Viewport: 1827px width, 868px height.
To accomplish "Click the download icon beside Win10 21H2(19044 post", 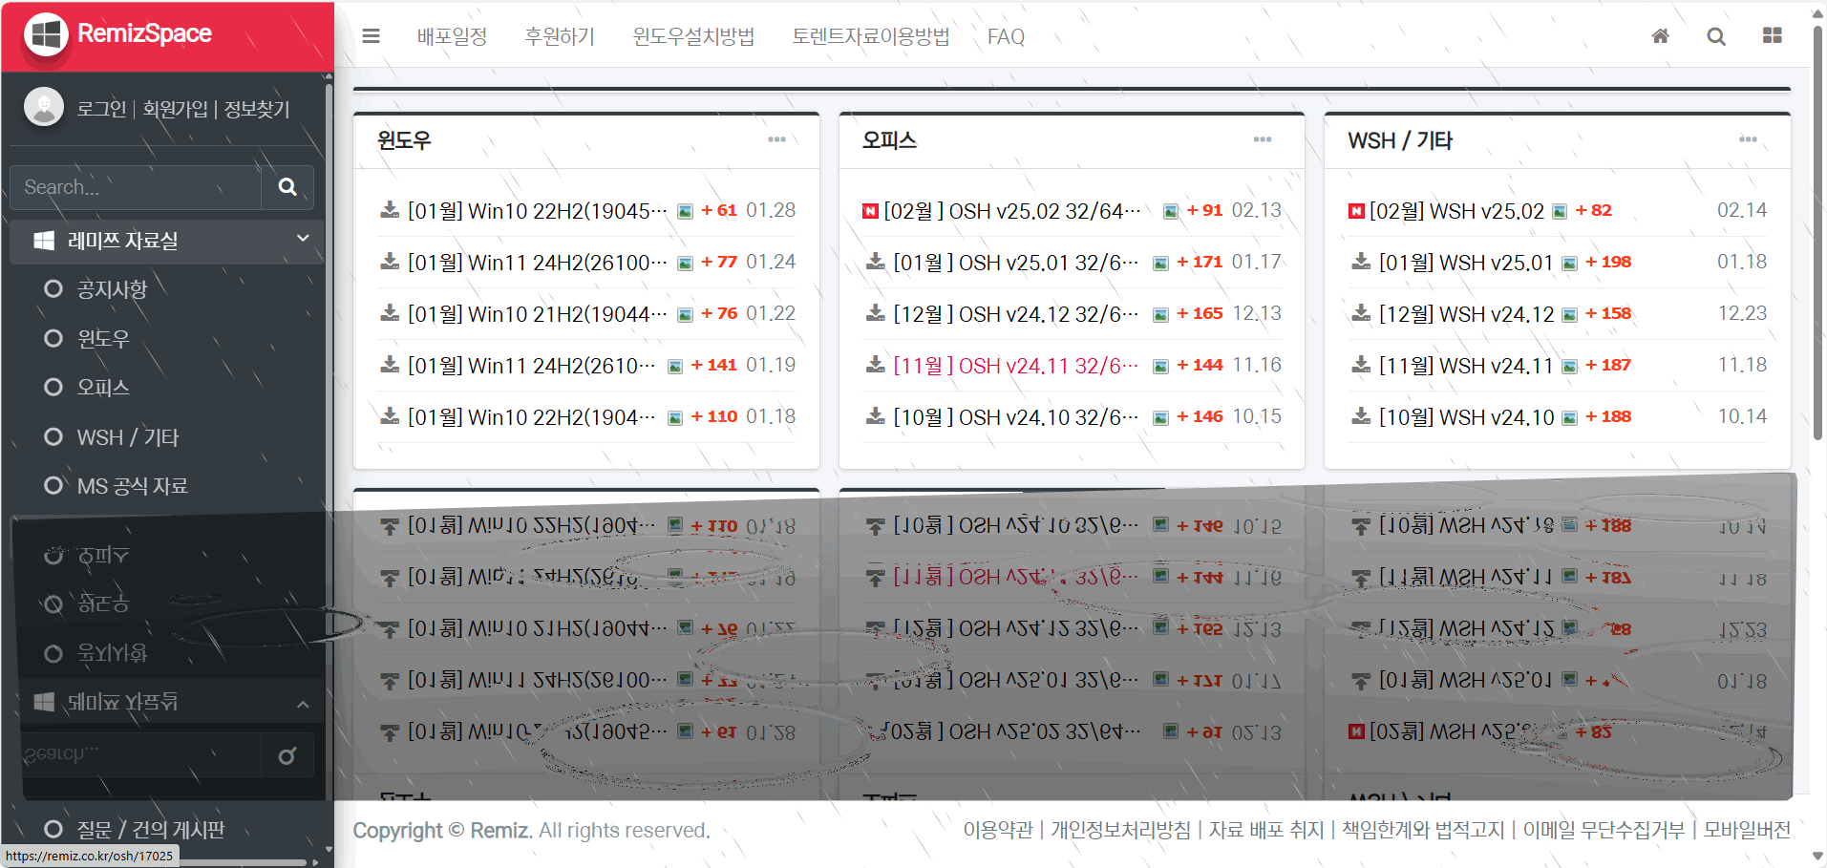I will tap(390, 313).
